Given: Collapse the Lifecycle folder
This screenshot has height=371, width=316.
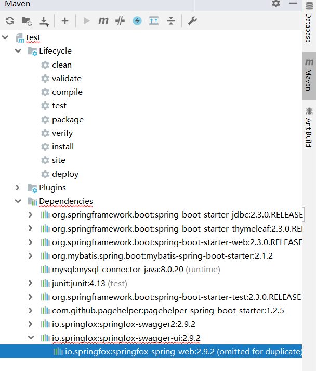Looking at the screenshot, I should click(x=18, y=51).
